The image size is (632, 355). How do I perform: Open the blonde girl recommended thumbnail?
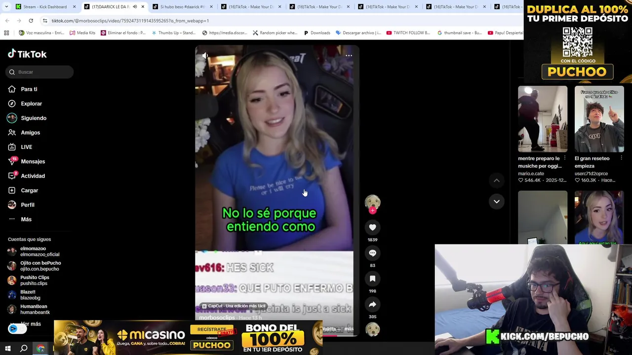599,217
